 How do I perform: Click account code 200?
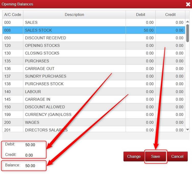click(x=7, y=122)
